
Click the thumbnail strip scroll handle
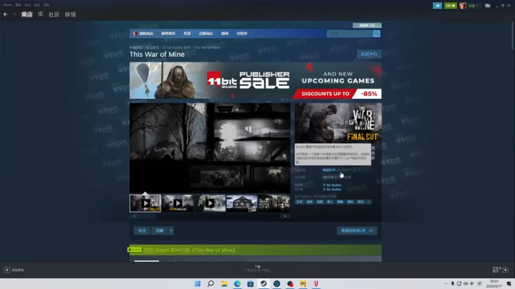coord(147,216)
